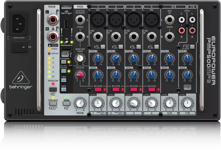This screenshot has height=151, width=221.
Task: Click the RANDOM shuffle button
Action: (x=64, y=62)
